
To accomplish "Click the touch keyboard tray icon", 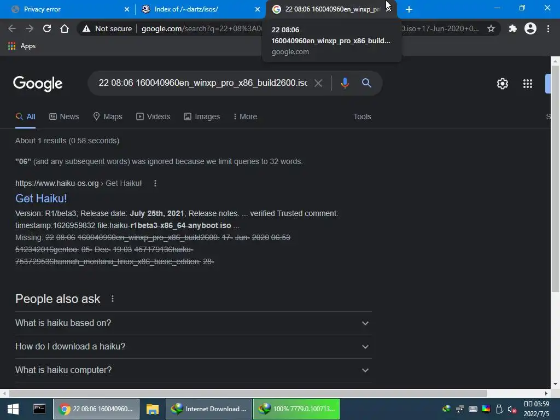I will pyautogui.click(x=473, y=409).
